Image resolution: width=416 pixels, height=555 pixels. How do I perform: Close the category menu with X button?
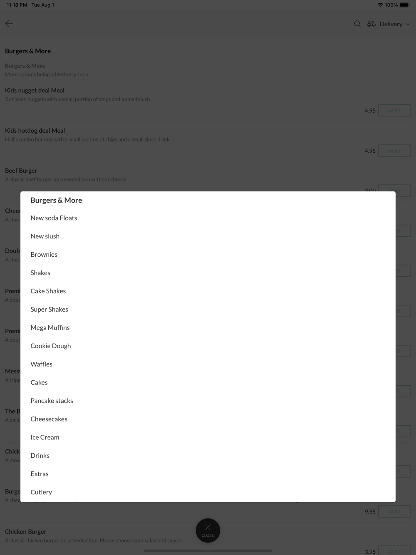click(x=208, y=530)
